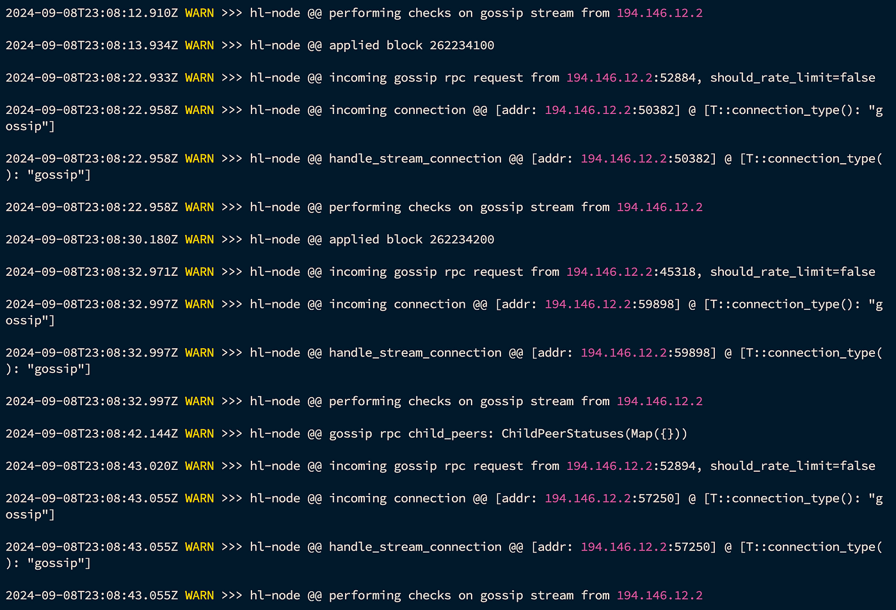
Task: Click the timestamp 2024-09-08T23:08:43.020Z
Action: (92, 466)
